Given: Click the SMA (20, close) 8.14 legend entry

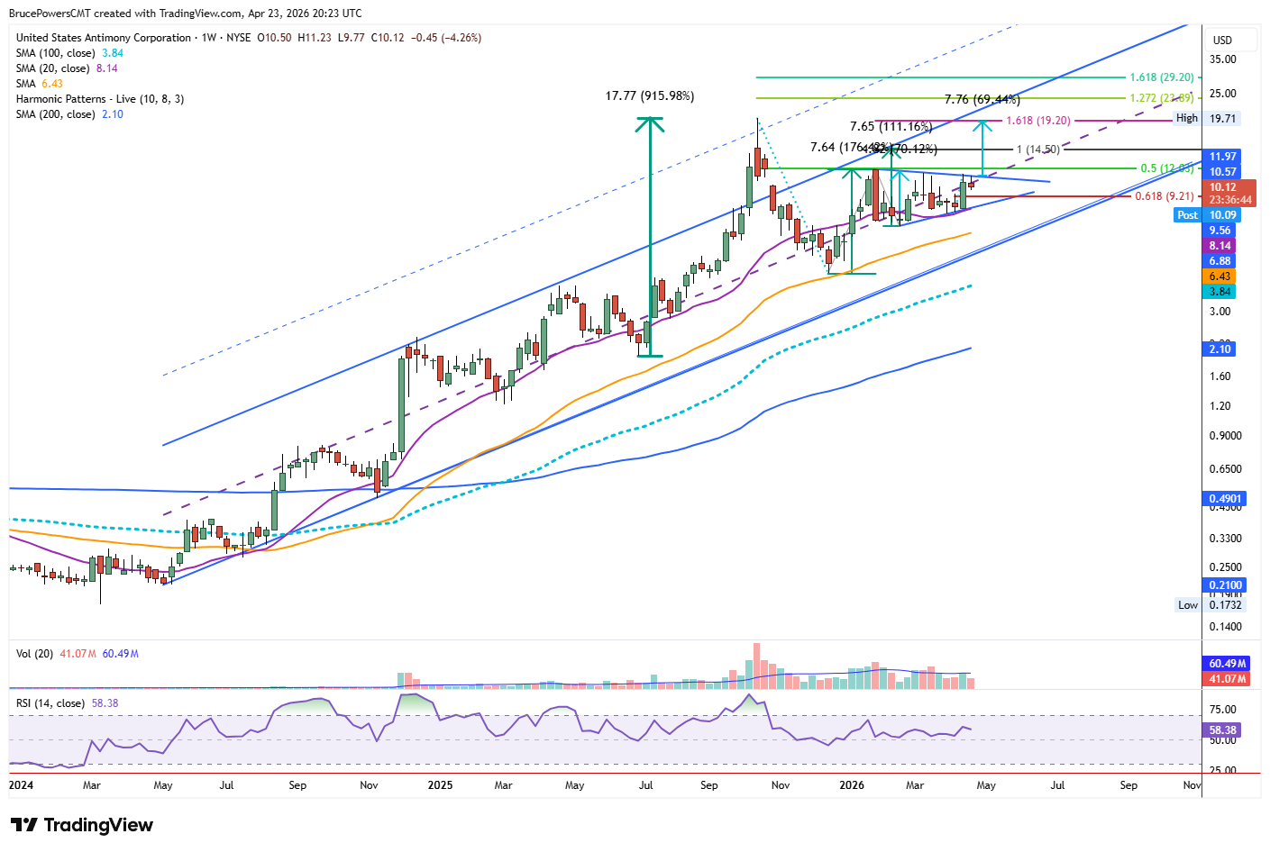Looking at the screenshot, I should click(67, 68).
